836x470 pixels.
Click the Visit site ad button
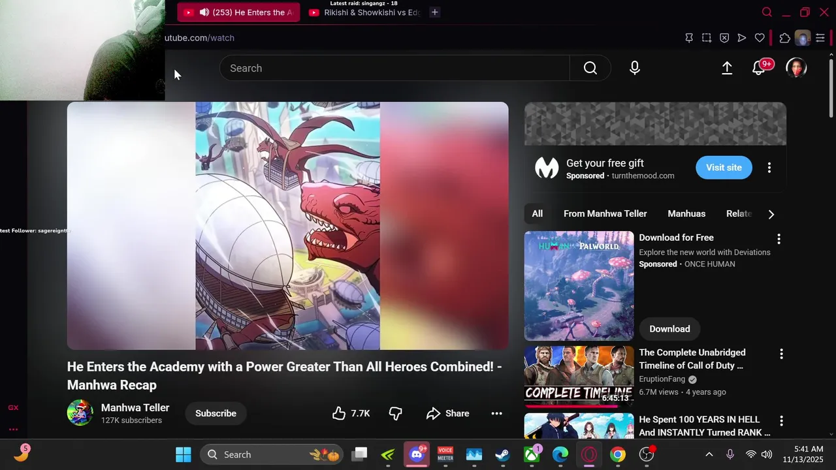724,168
